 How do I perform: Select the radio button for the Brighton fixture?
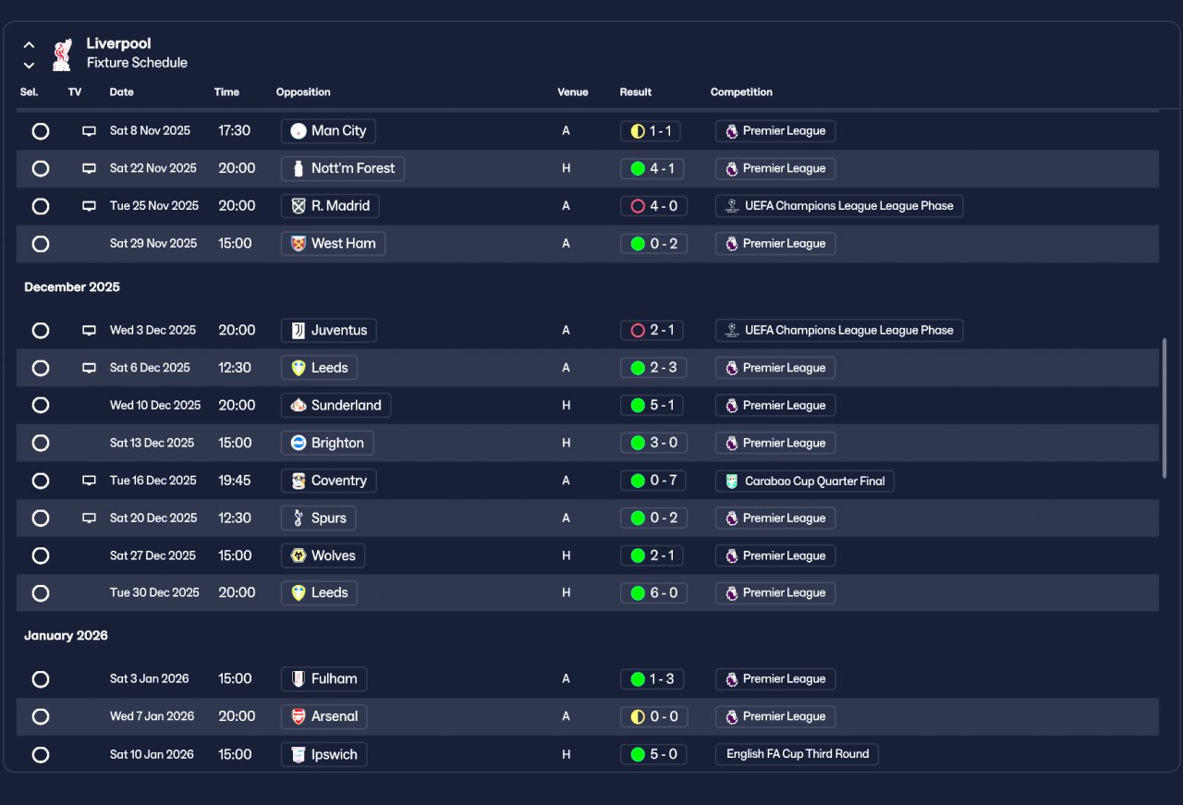(x=41, y=443)
